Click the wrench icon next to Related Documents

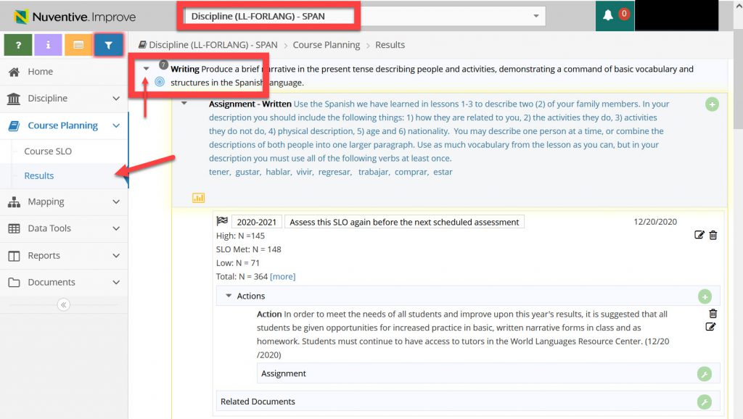click(704, 401)
